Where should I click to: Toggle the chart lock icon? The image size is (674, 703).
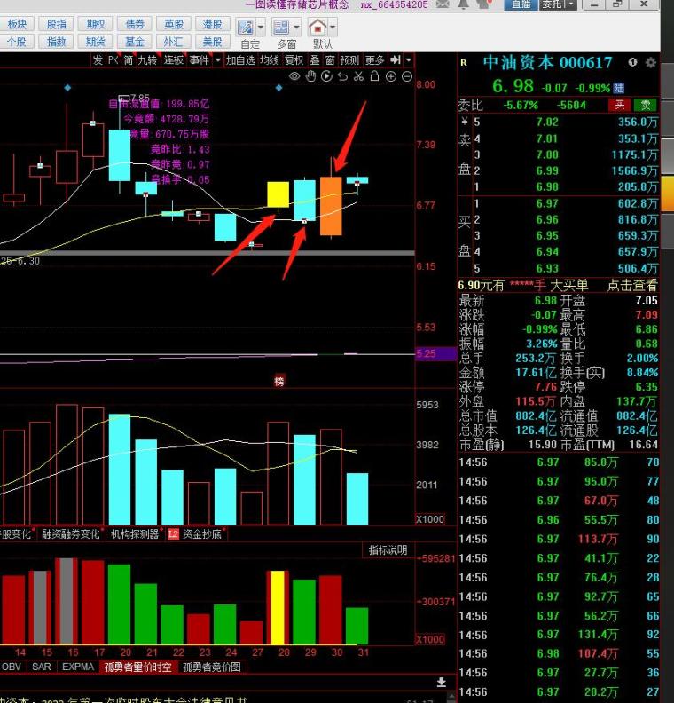click(374, 76)
